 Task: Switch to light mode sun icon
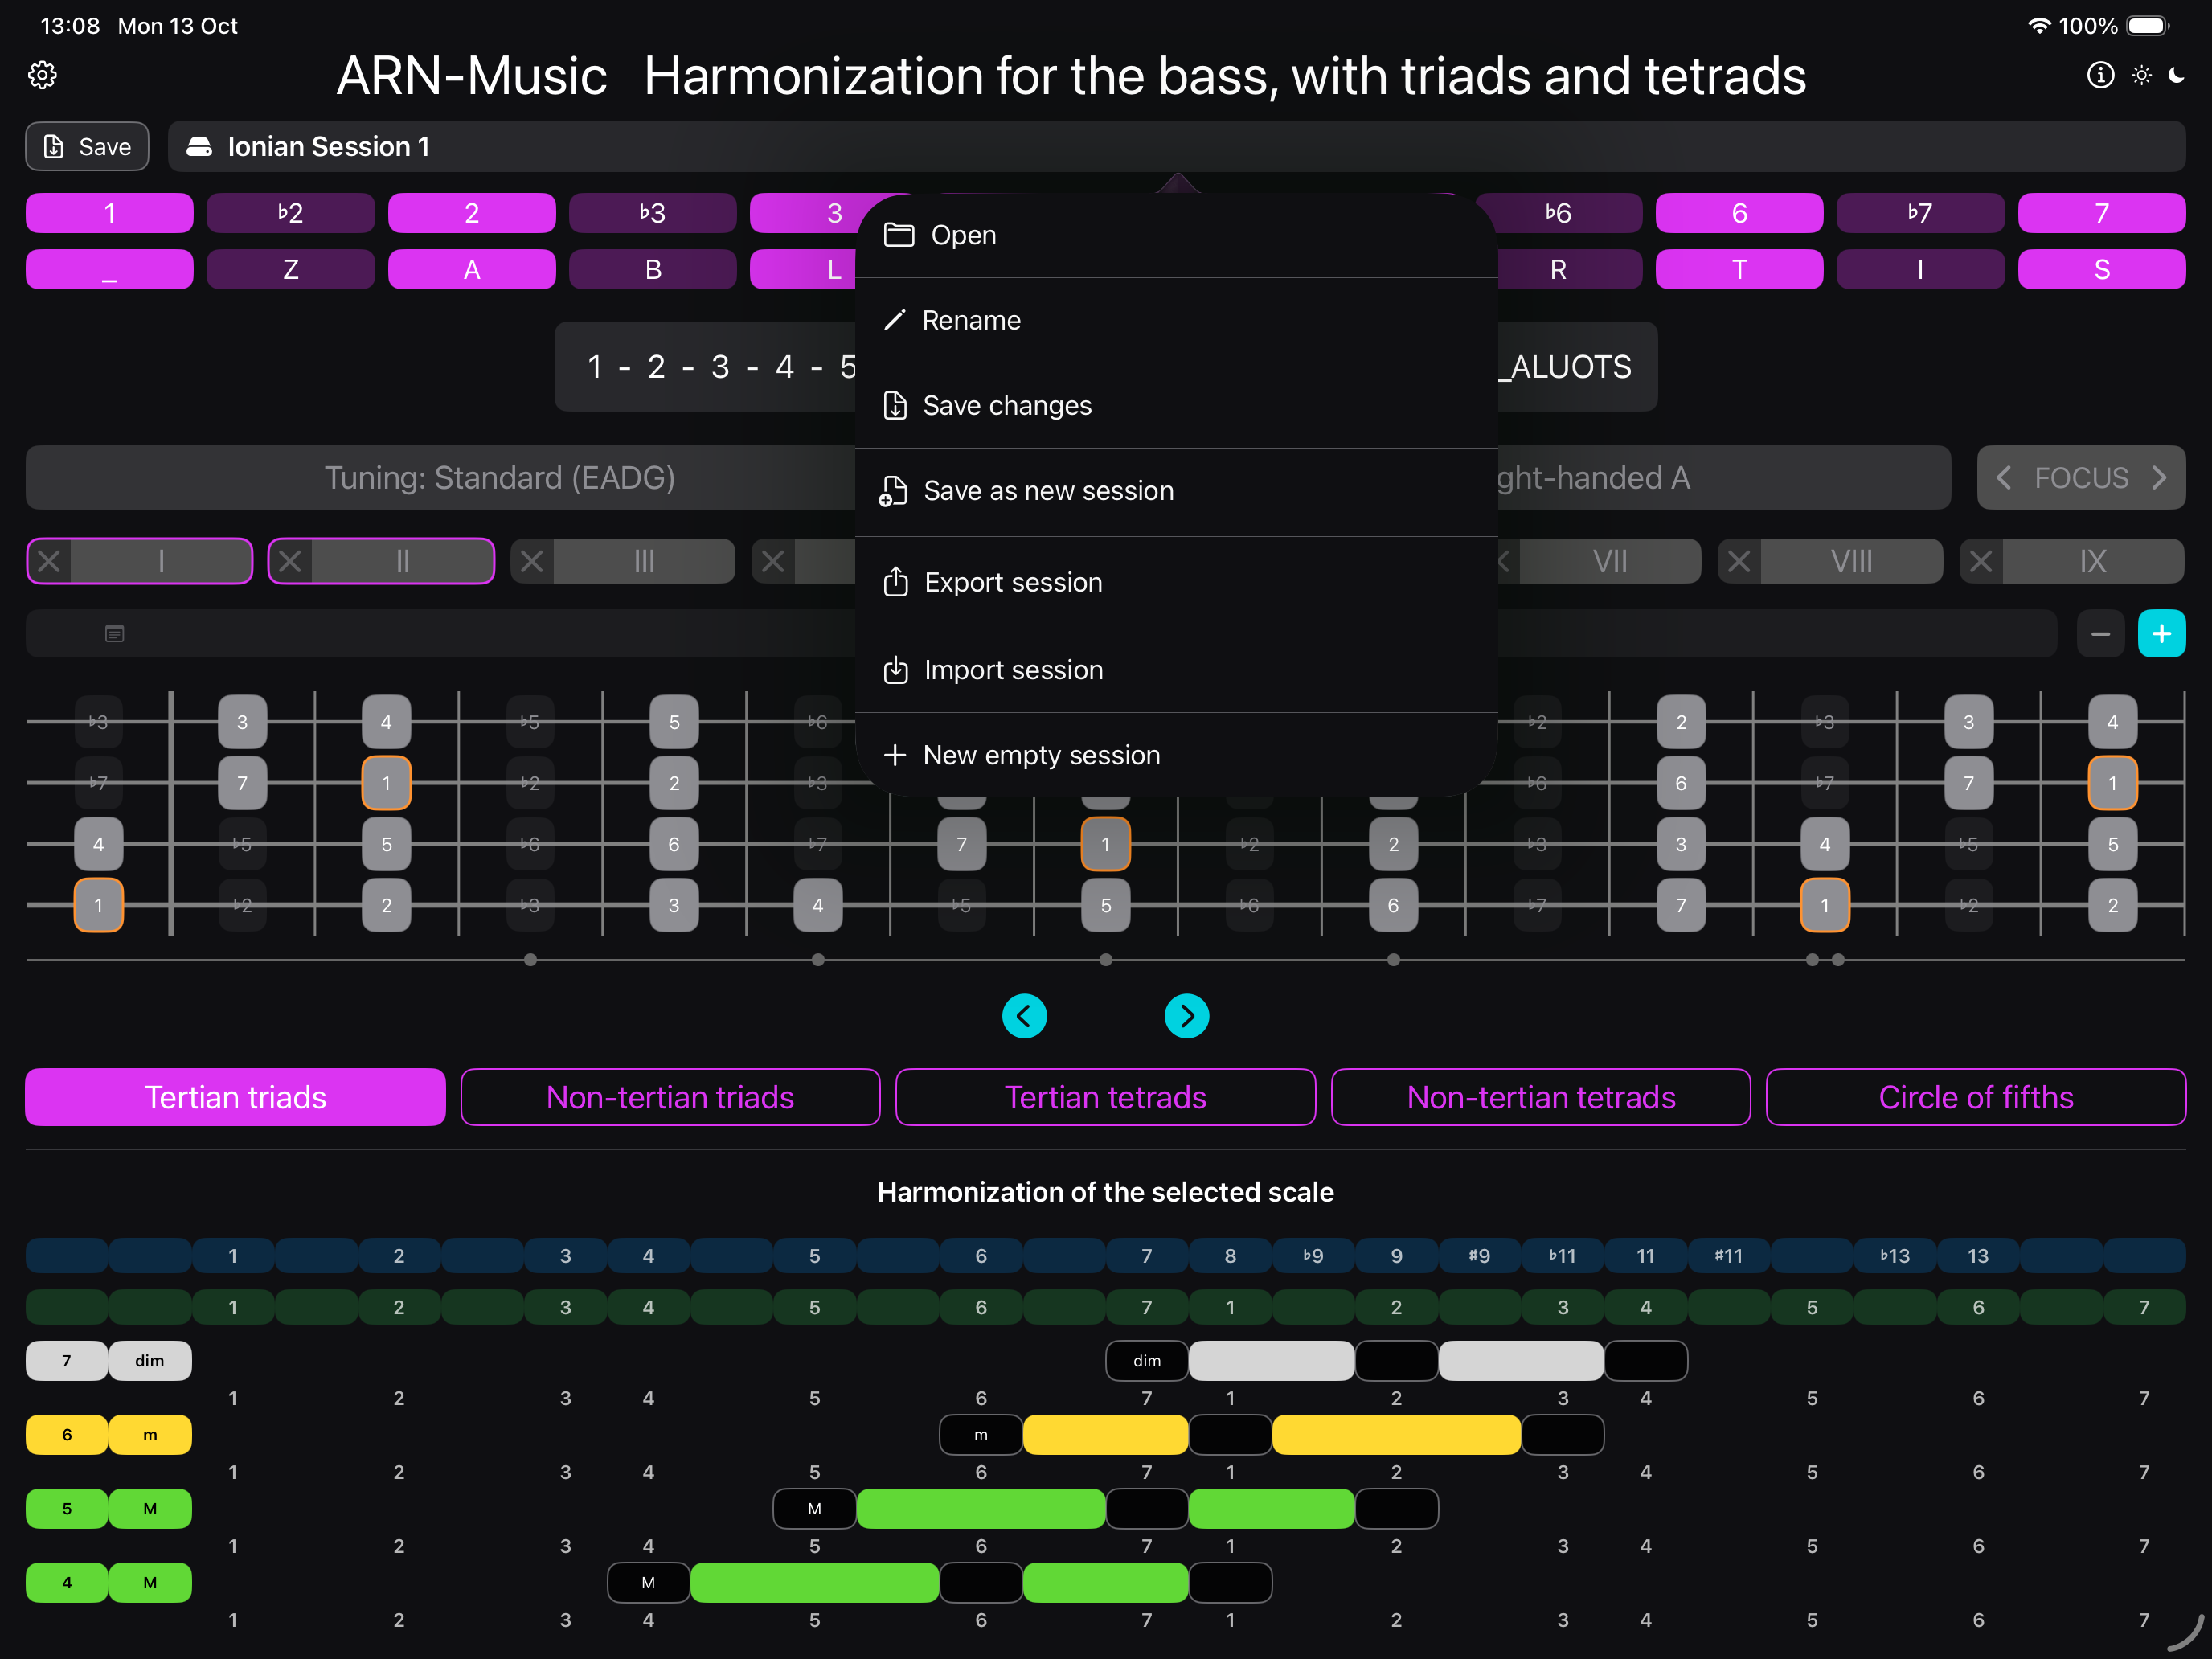[x=2141, y=75]
